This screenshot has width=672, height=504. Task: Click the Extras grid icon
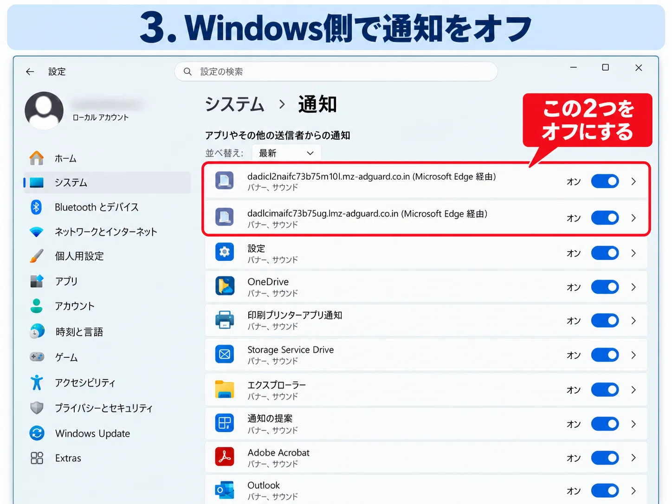pyautogui.click(x=37, y=458)
